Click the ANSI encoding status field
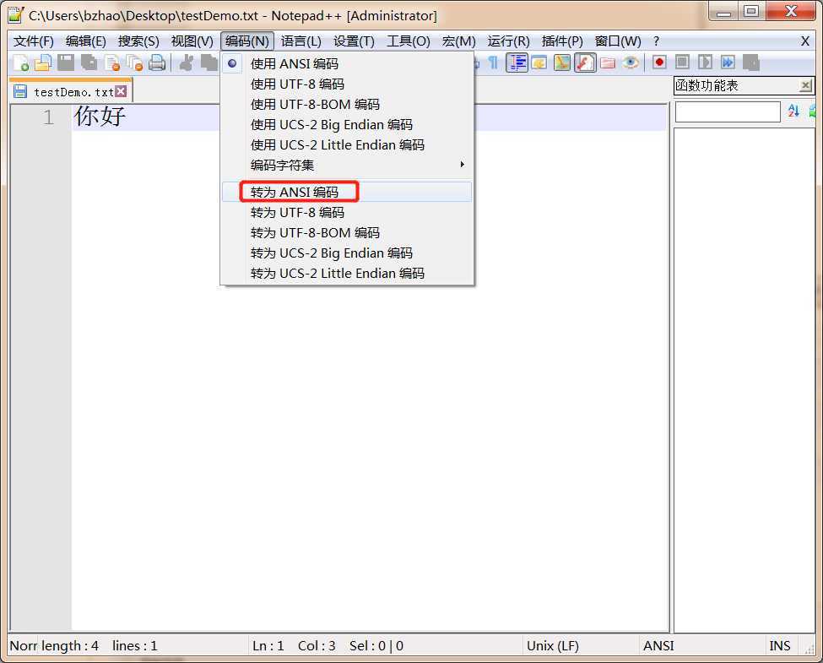Viewport: 823px width, 663px height. (x=701, y=645)
